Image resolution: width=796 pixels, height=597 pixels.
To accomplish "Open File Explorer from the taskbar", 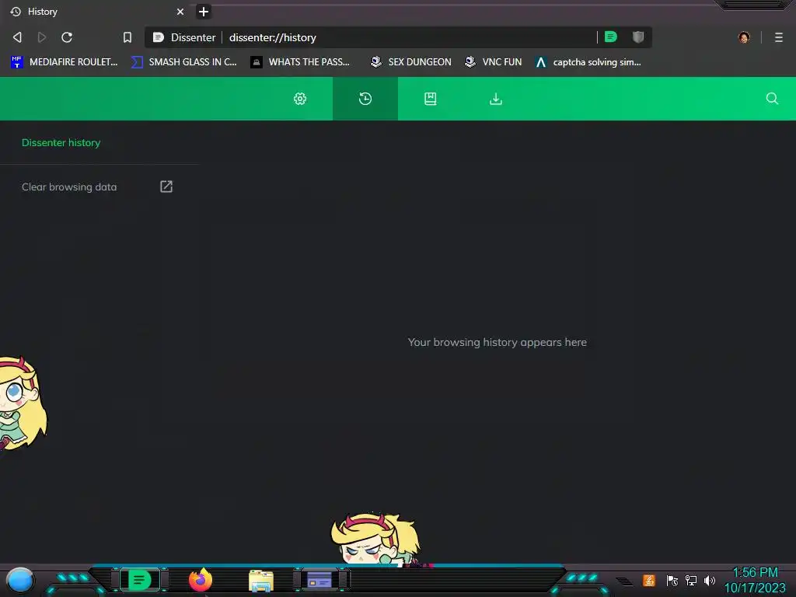I will point(261,581).
